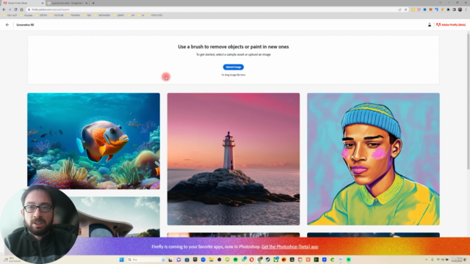This screenshot has height=264, width=470.
Task: Open File Explorer from the taskbar
Action: coord(211,260)
